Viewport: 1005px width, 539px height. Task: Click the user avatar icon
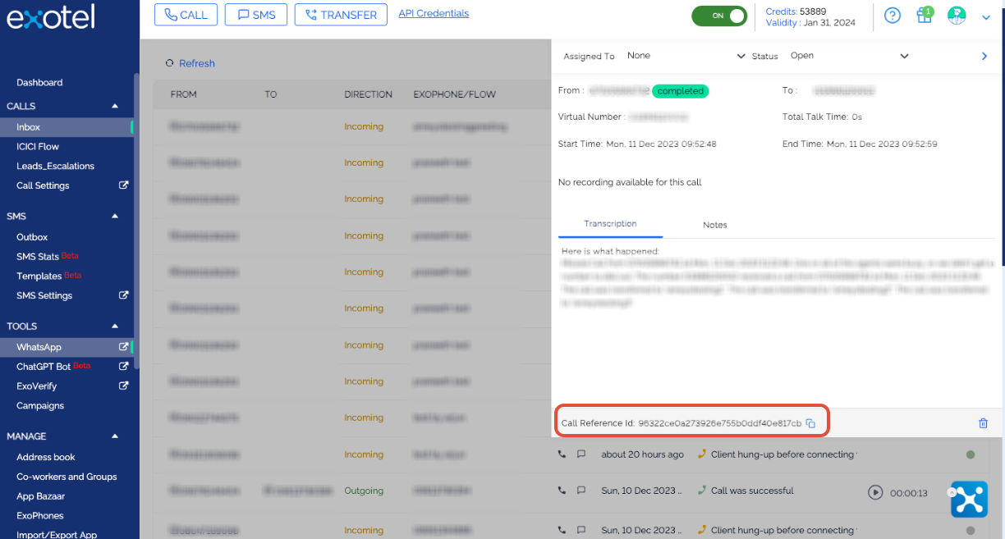tap(956, 16)
